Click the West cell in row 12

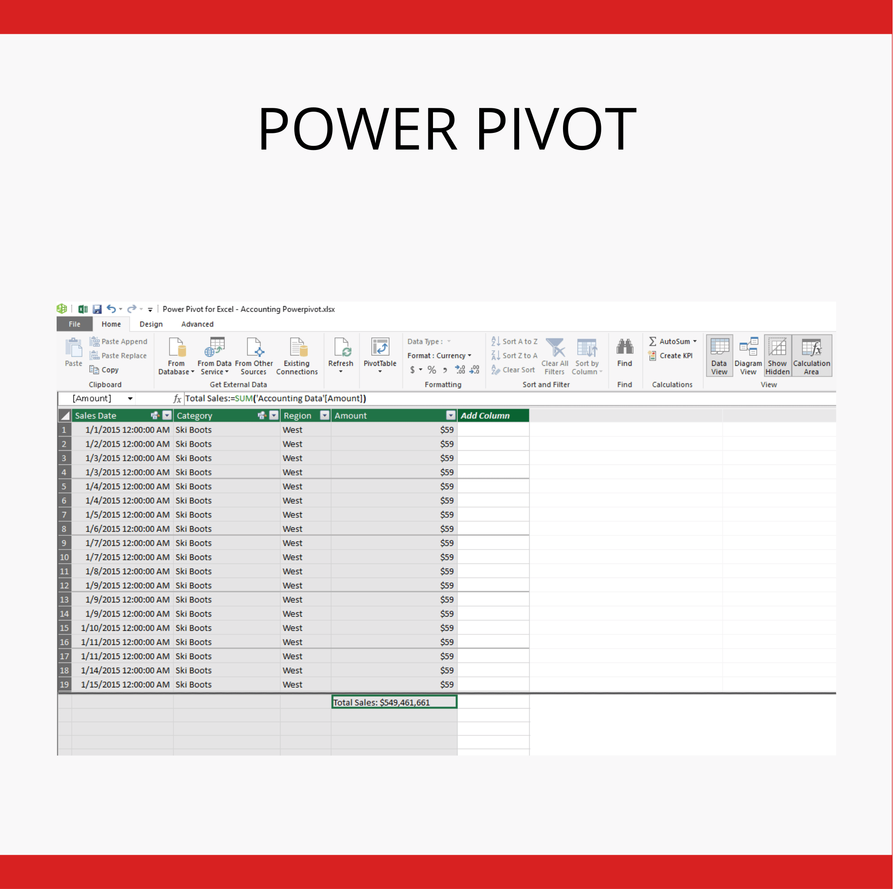click(305, 585)
